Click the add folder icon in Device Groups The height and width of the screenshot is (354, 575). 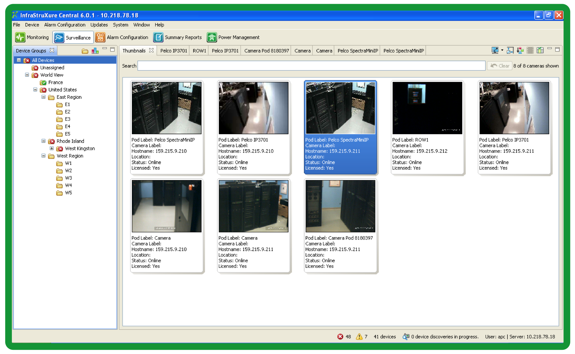click(85, 51)
